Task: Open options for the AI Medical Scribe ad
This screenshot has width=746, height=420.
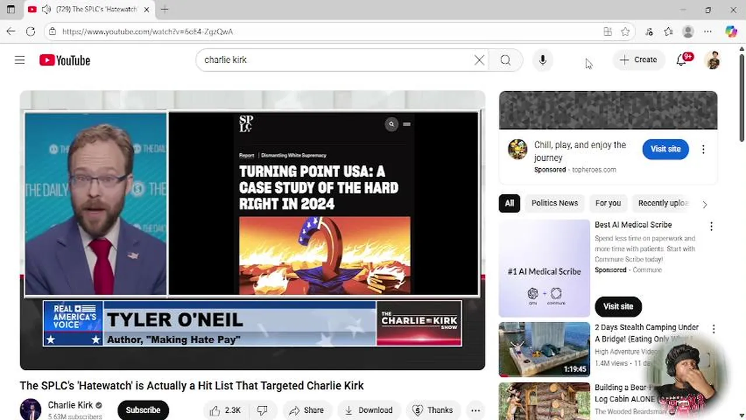Action: pyautogui.click(x=711, y=226)
